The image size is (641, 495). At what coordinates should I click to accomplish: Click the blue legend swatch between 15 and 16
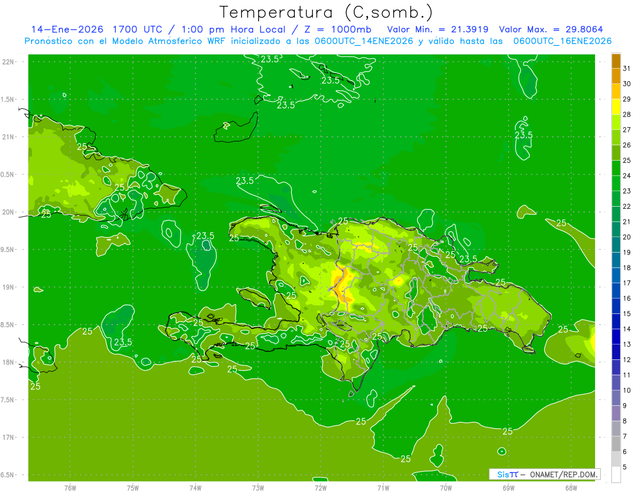pyautogui.click(x=616, y=306)
